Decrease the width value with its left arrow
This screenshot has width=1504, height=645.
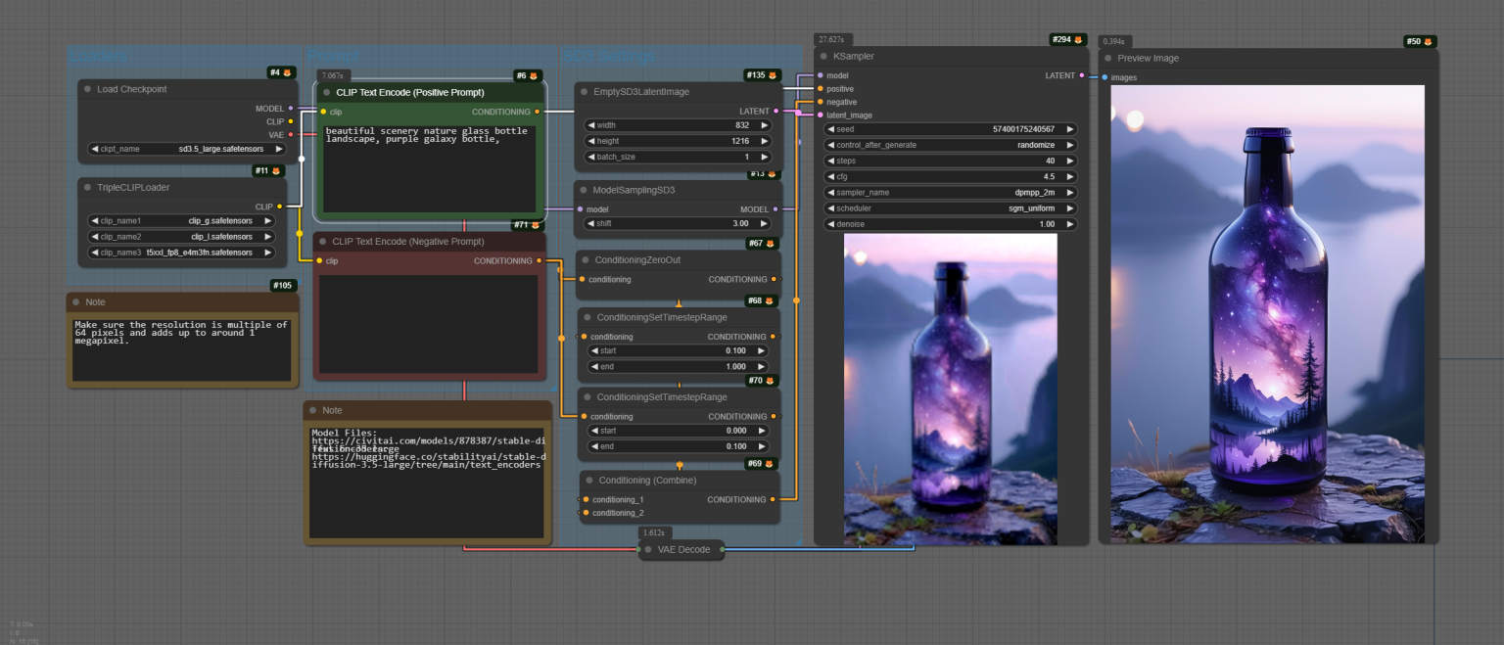(590, 125)
